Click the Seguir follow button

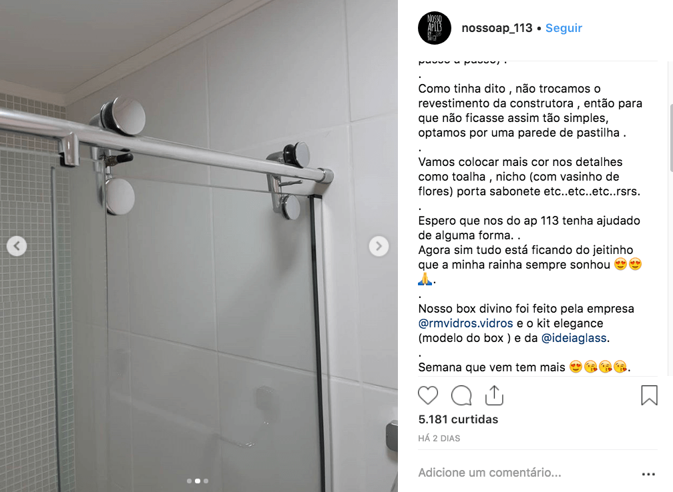[x=564, y=28]
